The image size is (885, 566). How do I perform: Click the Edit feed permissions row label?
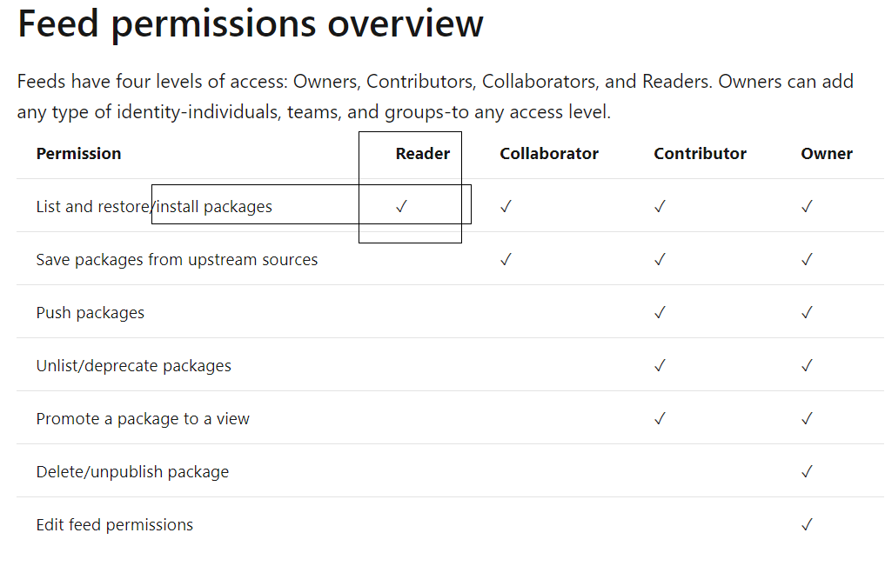(x=114, y=525)
